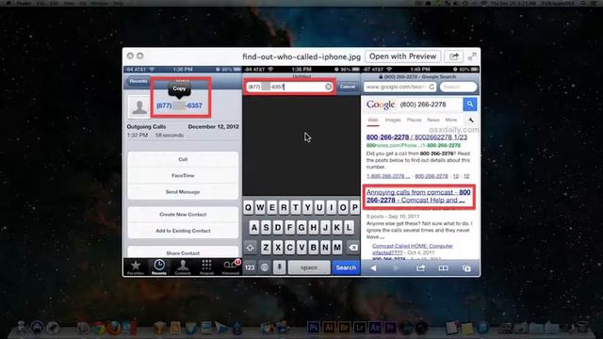Open 800-266-2278 / 8002662278 result link
The width and height of the screenshot is (603, 339).
pyautogui.click(x=416, y=137)
